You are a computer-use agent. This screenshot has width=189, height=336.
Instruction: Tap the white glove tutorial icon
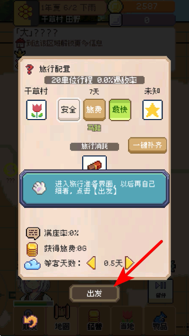coord(39,188)
